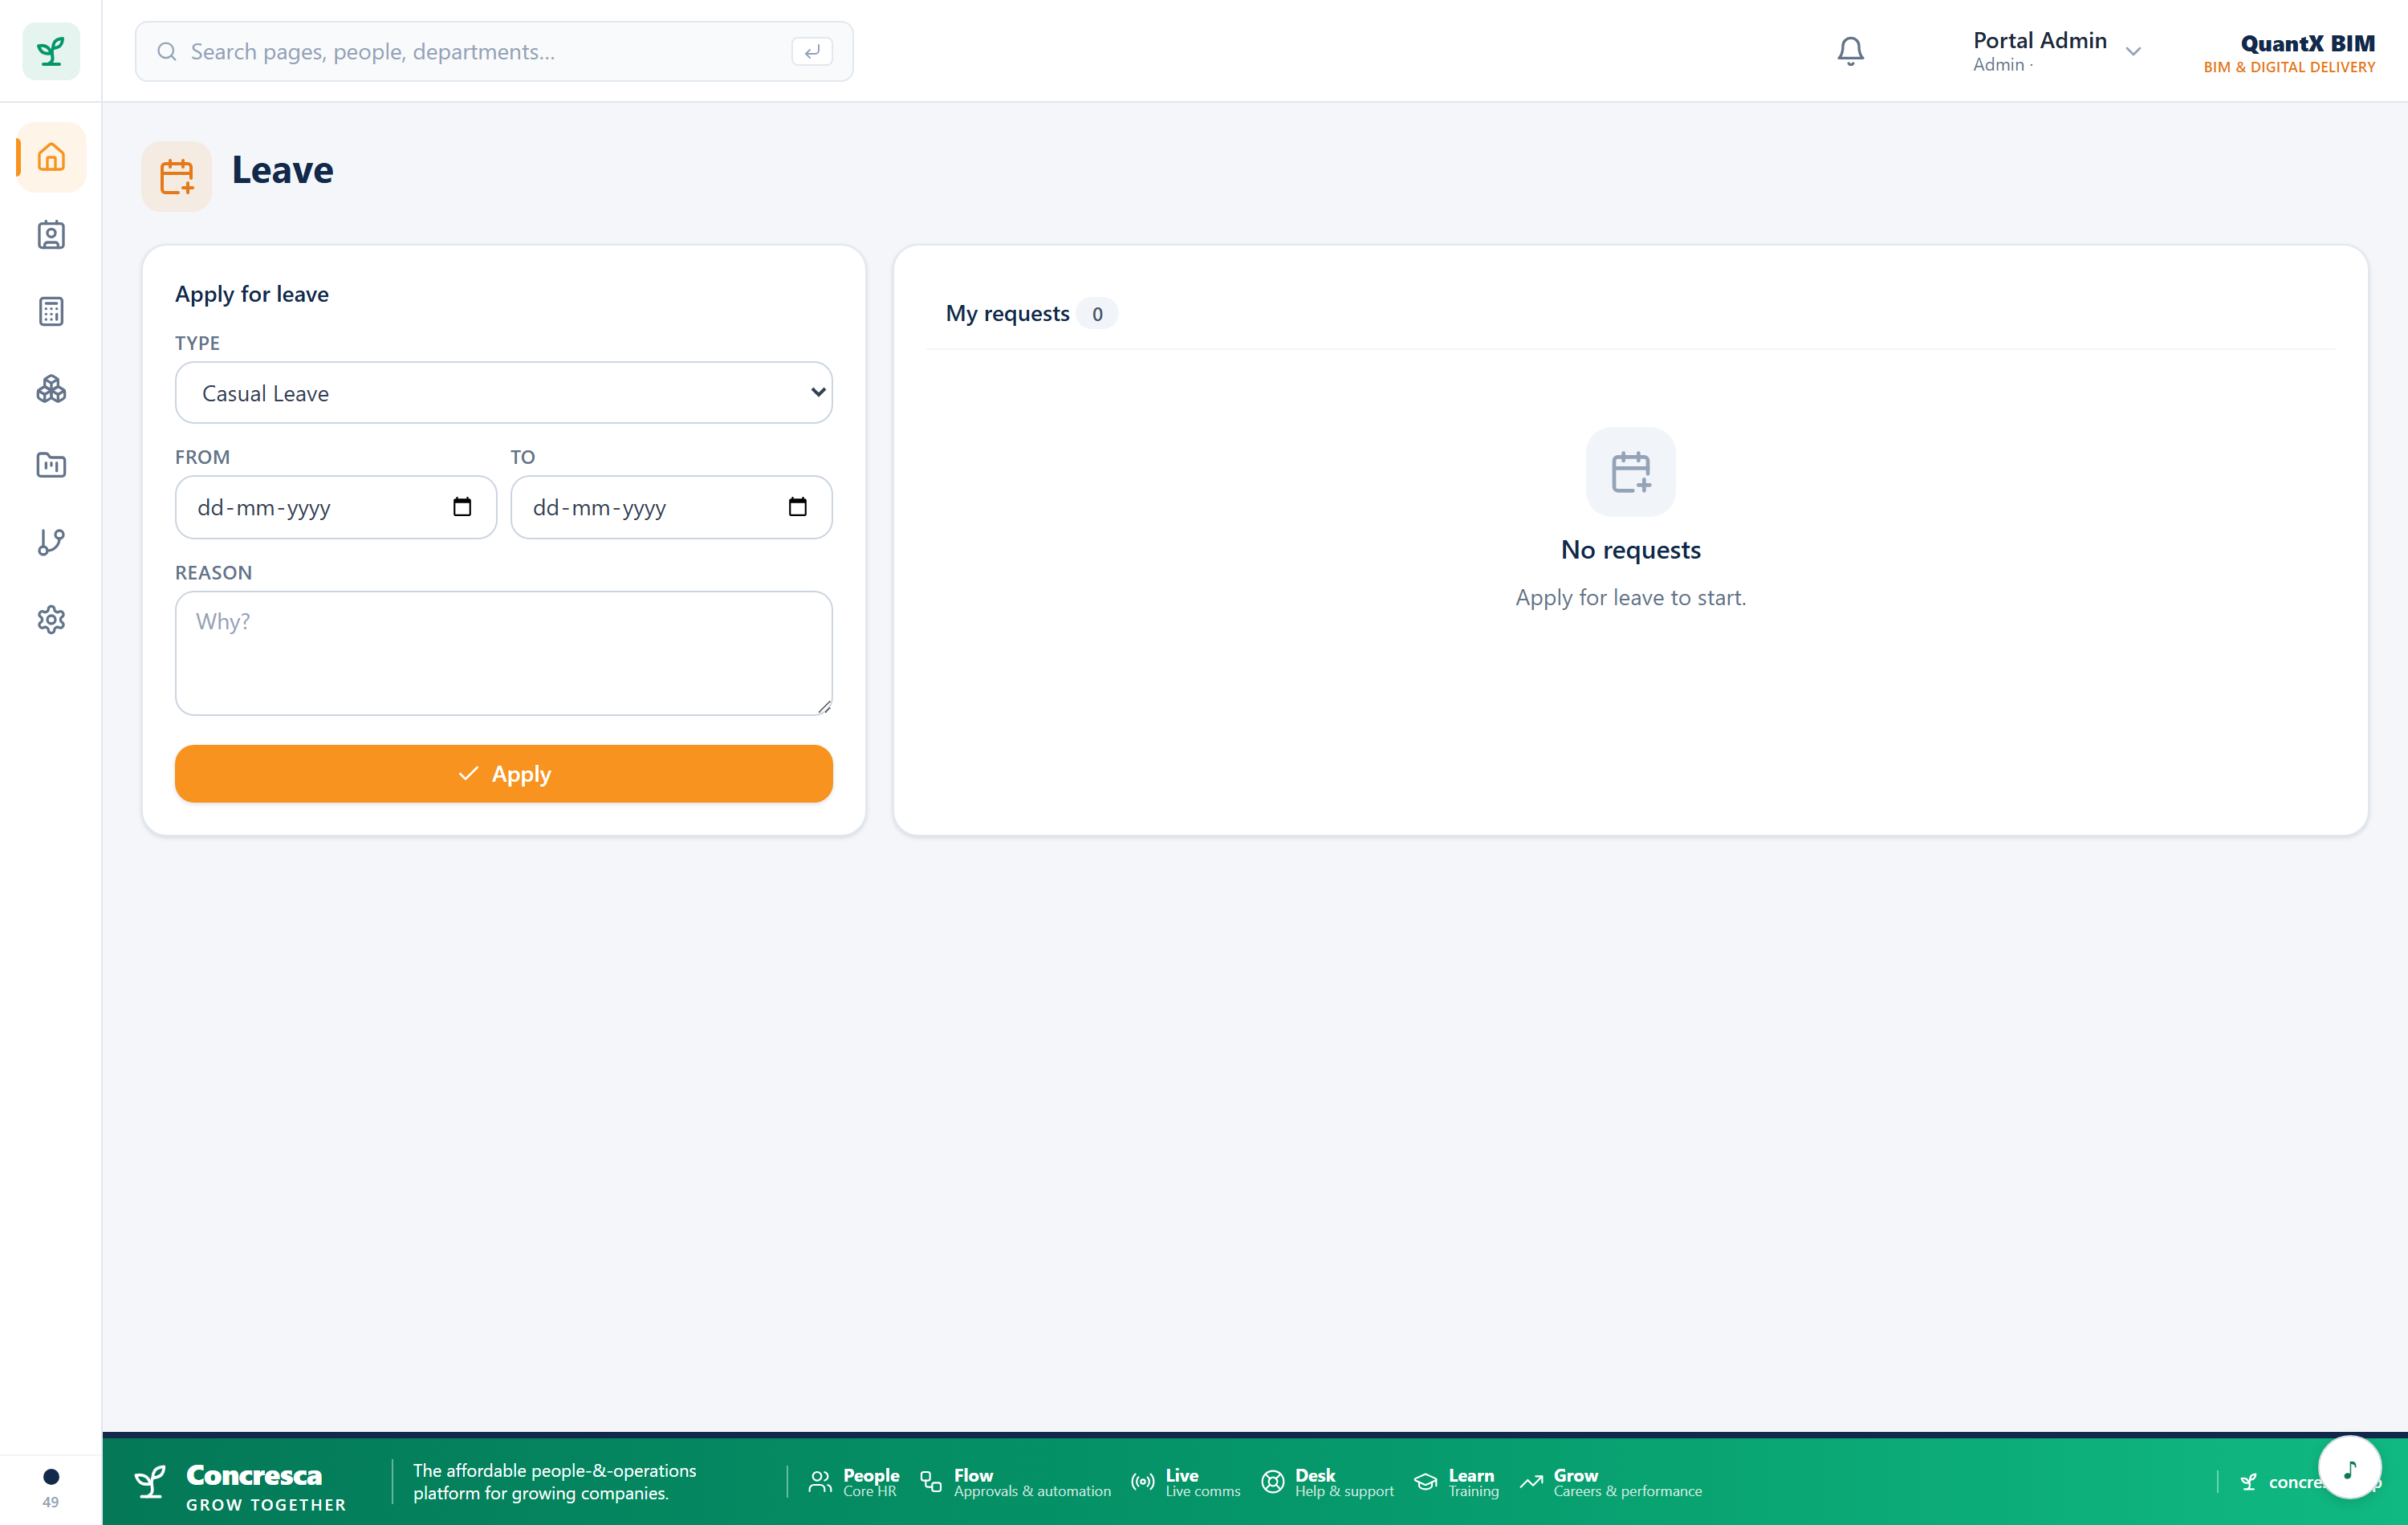Image resolution: width=2408 pixels, height=1525 pixels.
Task: Open the FROM date calendar picker icon
Action: [462, 507]
